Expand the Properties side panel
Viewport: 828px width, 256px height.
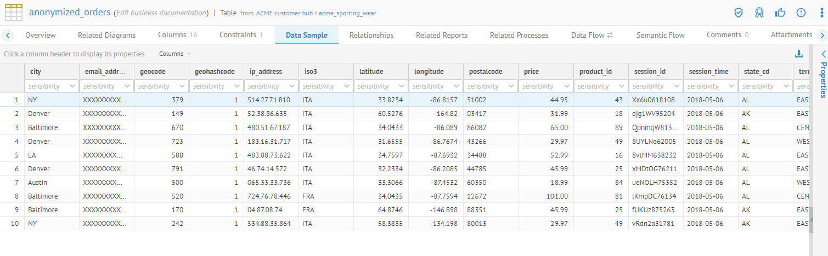(823, 54)
